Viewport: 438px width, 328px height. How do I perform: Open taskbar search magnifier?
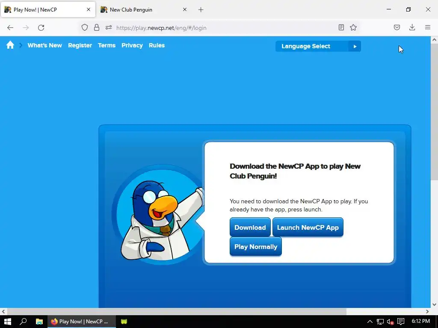tap(23, 322)
